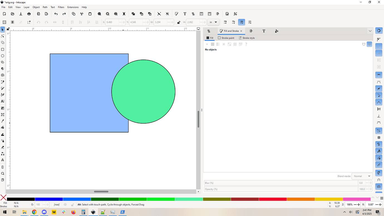Image resolution: width=384 pixels, height=216 pixels.
Task: Toggle the width-height ratio lock
Action: click(178, 22)
